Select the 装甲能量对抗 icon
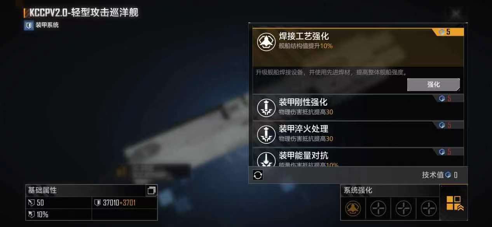The height and width of the screenshot is (227, 492). pos(266,159)
